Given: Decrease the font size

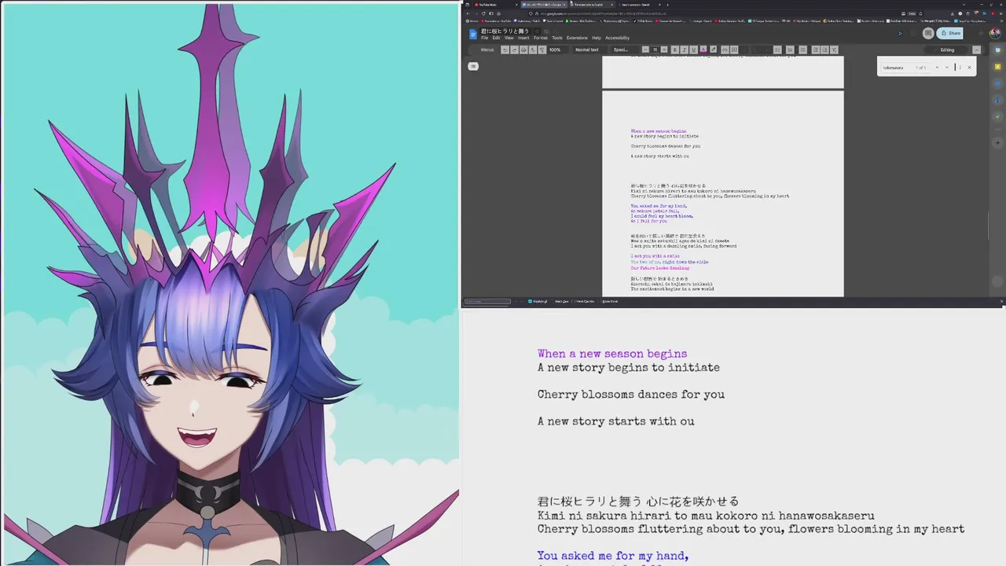Looking at the screenshot, I should coord(645,50).
